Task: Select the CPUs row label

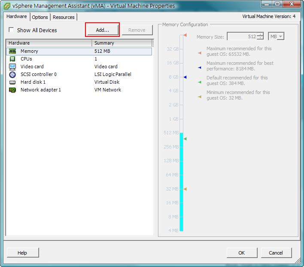Action: tap(26, 59)
